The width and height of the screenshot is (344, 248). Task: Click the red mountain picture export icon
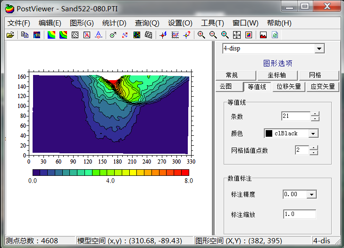pos(263,35)
